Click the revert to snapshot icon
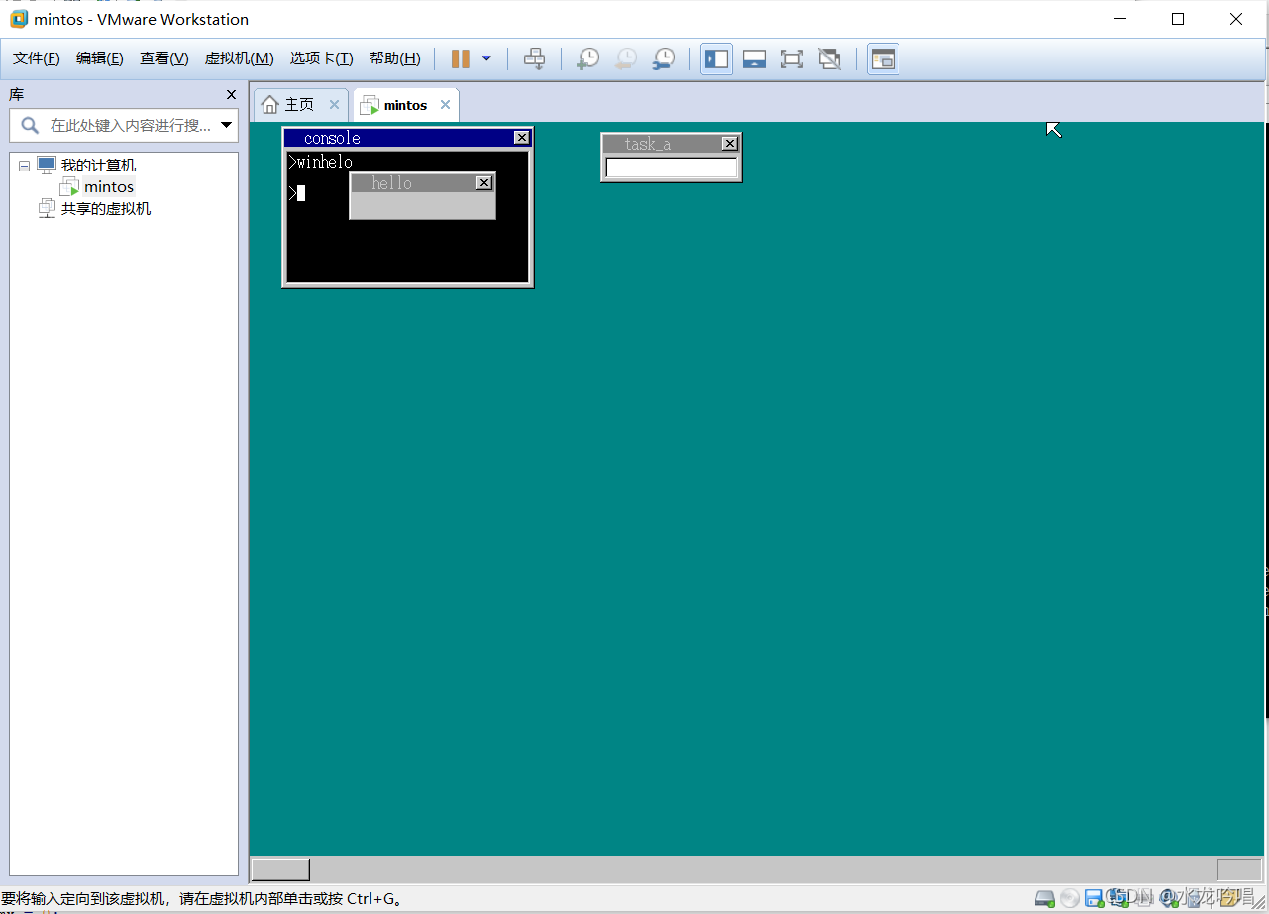Viewport: 1269px width, 914px height. [x=626, y=58]
